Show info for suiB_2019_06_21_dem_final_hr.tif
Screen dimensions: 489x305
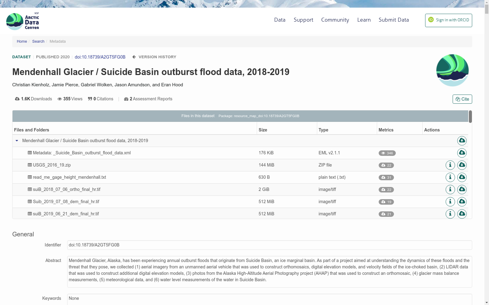pyautogui.click(x=450, y=214)
